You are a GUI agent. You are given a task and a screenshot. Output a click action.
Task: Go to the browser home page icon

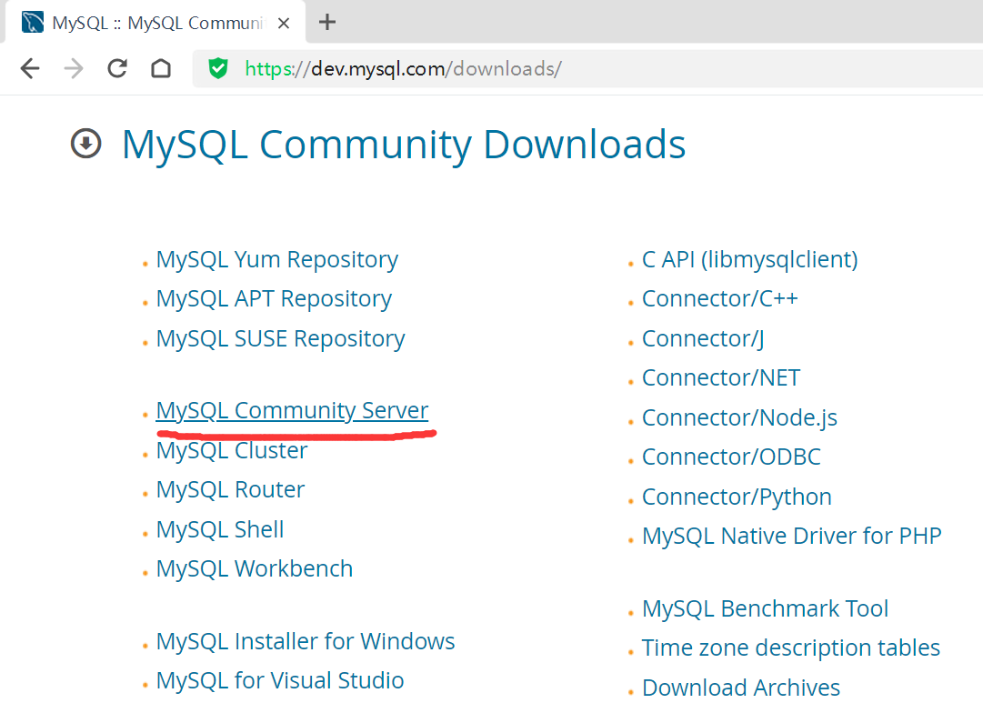click(161, 68)
